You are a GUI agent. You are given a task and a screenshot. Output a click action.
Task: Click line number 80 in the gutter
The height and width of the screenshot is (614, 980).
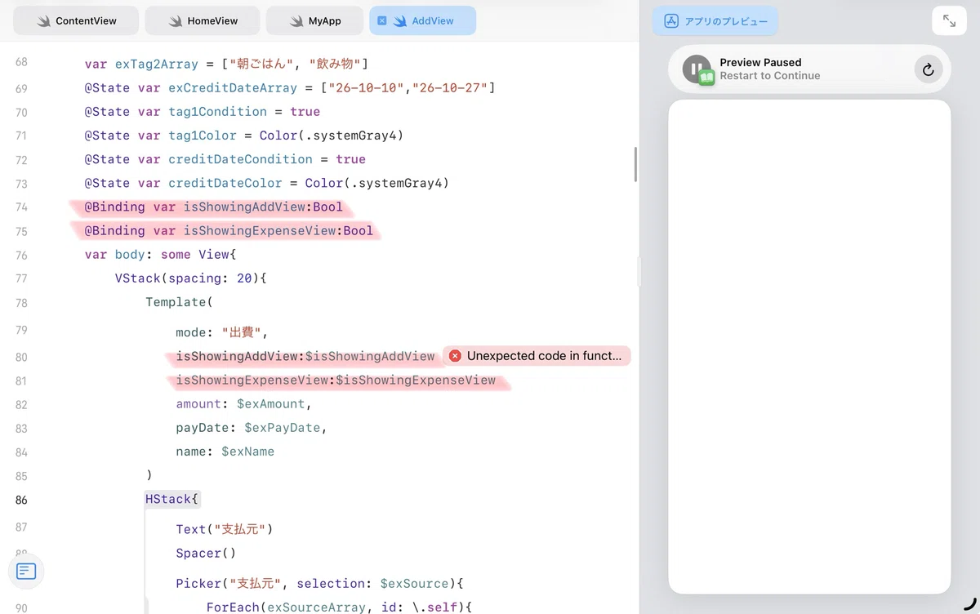click(21, 357)
